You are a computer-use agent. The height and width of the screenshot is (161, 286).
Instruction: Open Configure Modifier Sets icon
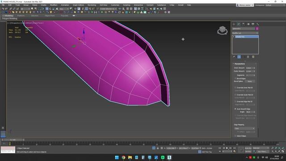[253, 57]
